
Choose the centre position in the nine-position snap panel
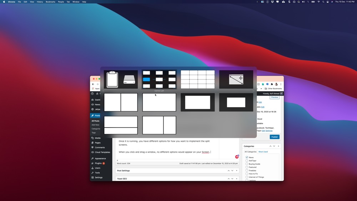pos(159,80)
